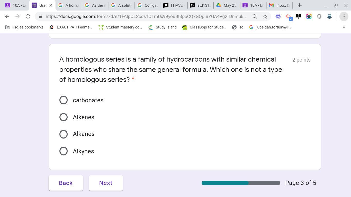This screenshot has height=197, width=351.
Task: Go back to the previous browser page
Action: pos(7,16)
